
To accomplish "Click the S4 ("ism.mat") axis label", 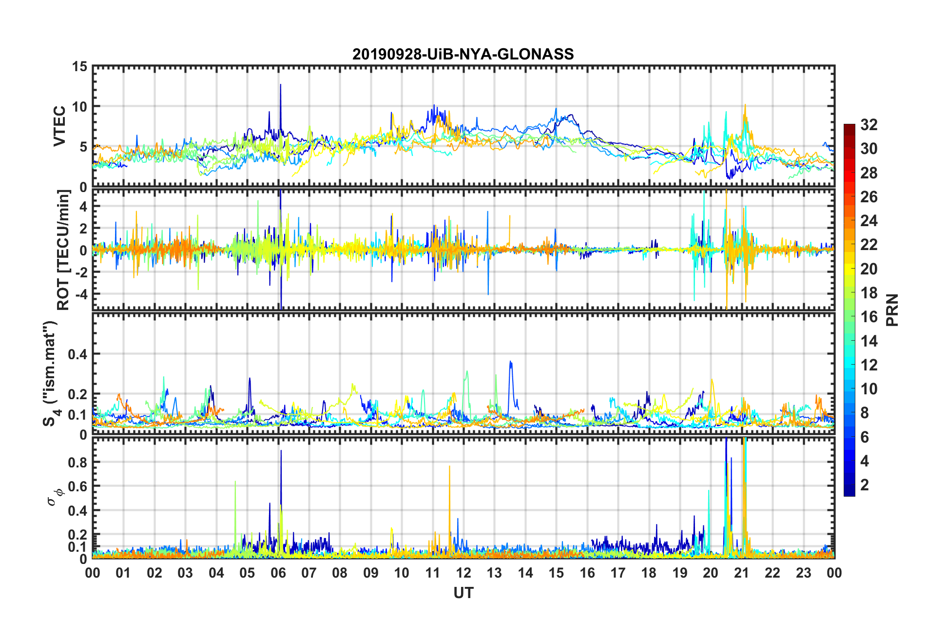I will tap(51, 373).
